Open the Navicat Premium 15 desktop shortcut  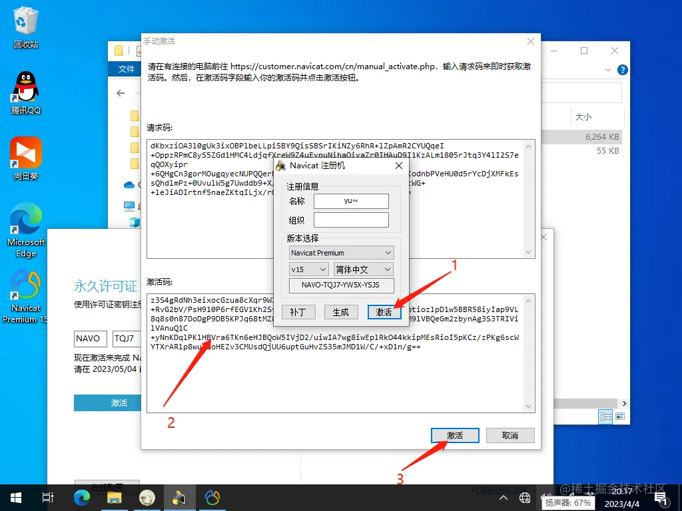pos(26,296)
